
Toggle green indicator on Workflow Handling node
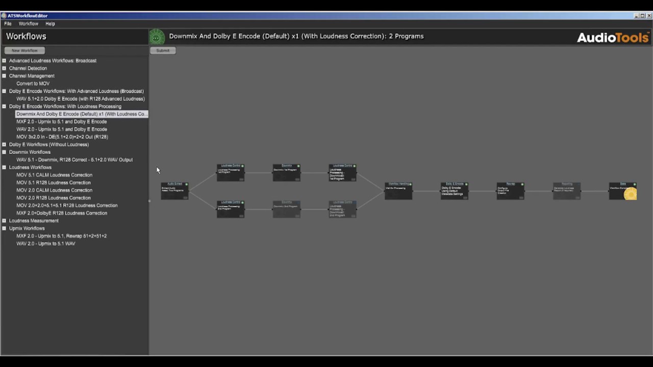(x=411, y=184)
